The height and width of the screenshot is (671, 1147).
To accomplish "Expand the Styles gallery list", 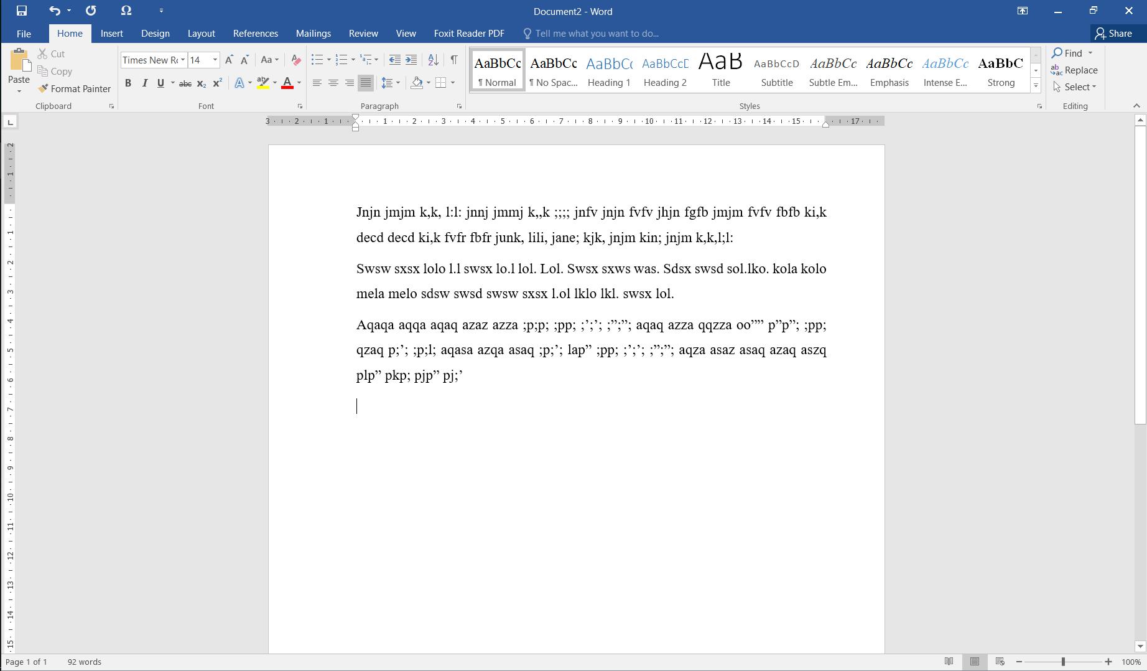I will pos(1036,86).
